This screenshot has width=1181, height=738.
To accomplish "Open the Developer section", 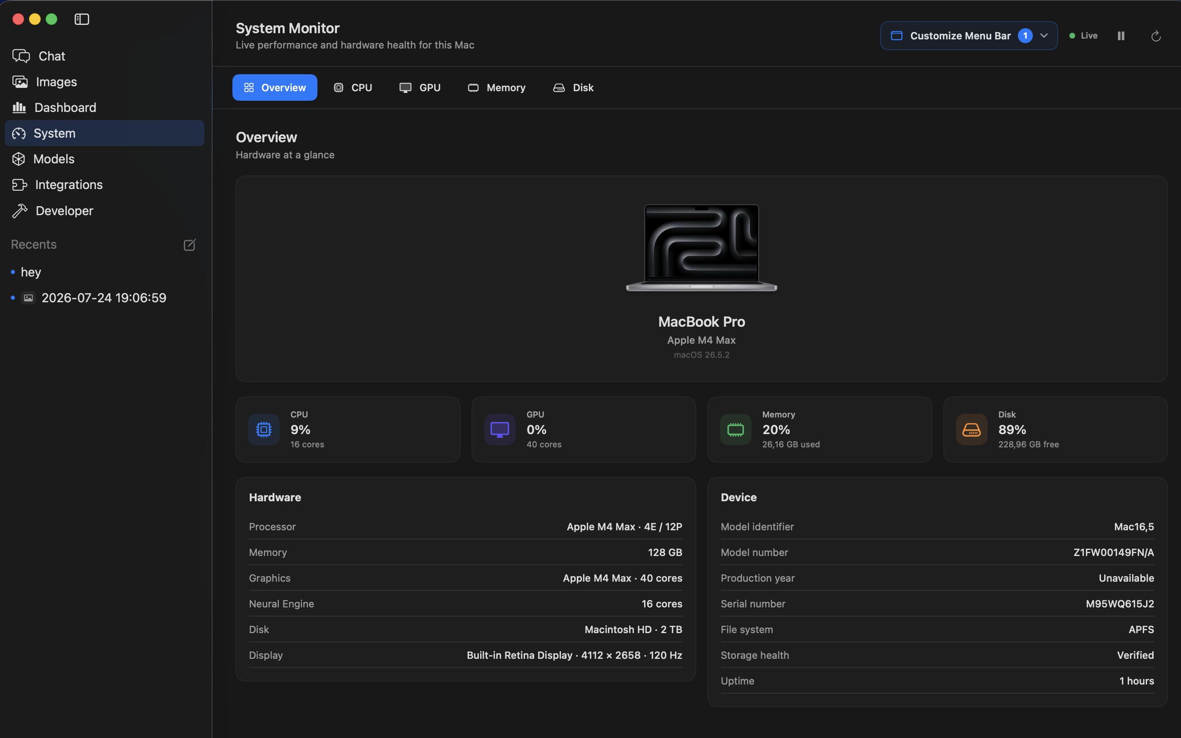I will pyautogui.click(x=104, y=210).
